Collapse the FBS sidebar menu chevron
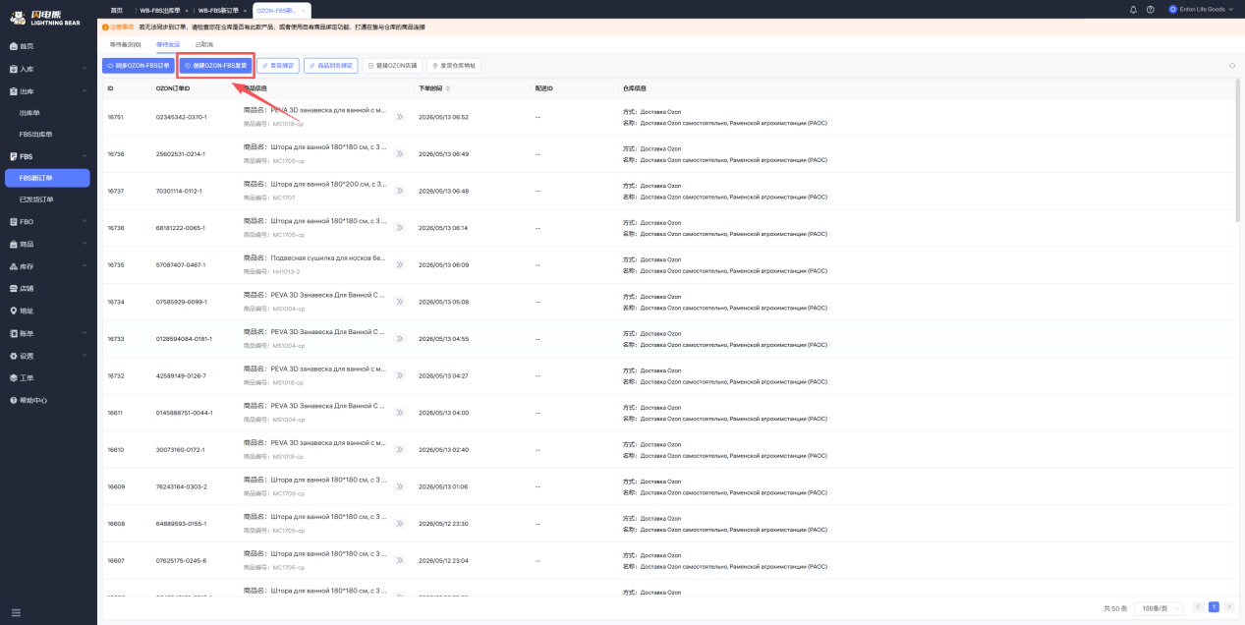Screen dimensions: 1245x625 [85, 156]
